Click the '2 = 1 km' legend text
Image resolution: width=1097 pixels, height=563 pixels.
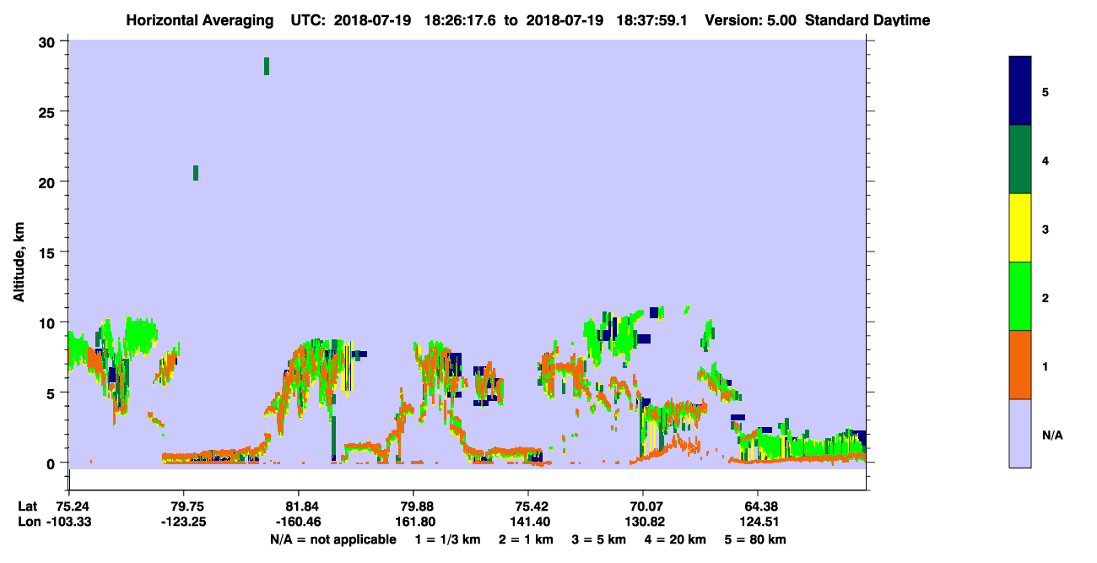[526, 539]
